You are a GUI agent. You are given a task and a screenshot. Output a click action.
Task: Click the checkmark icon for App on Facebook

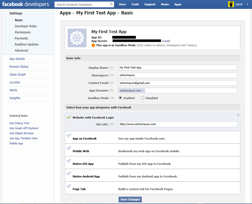tap(69, 136)
